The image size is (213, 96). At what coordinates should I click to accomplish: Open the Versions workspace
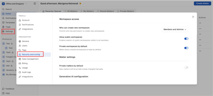click(x=9, y=70)
